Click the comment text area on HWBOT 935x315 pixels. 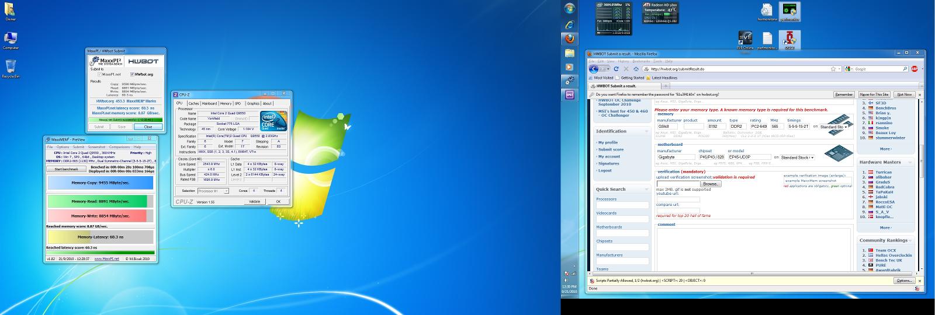[x=753, y=249]
